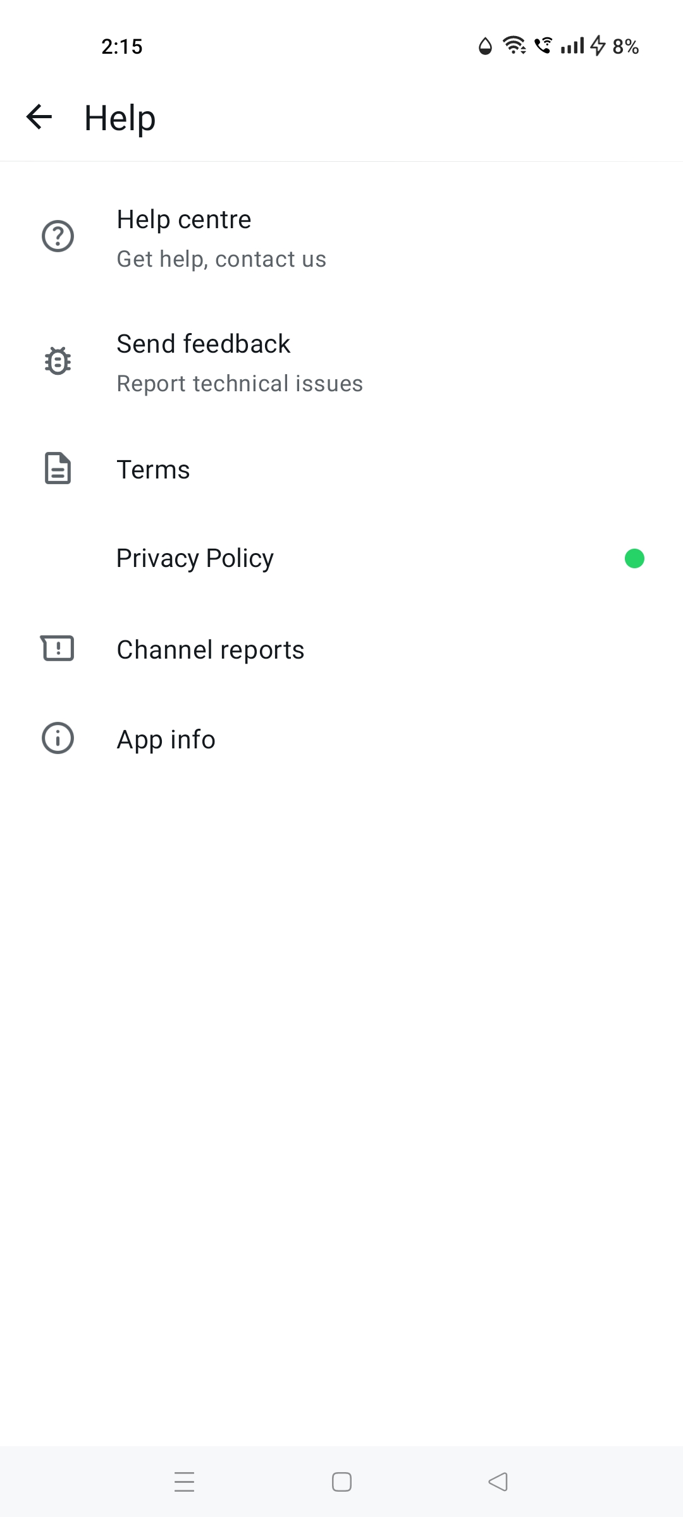
Task: Open the Terms page
Action: pos(153,470)
